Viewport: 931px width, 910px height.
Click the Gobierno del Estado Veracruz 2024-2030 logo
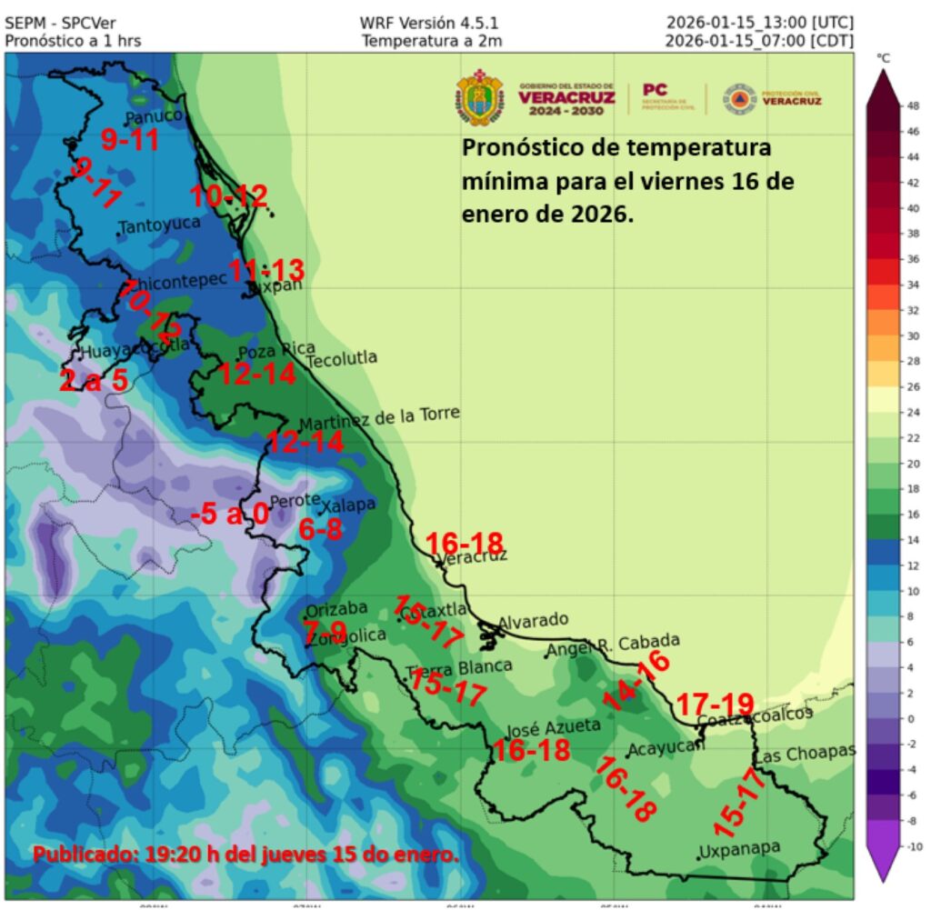(x=566, y=99)
